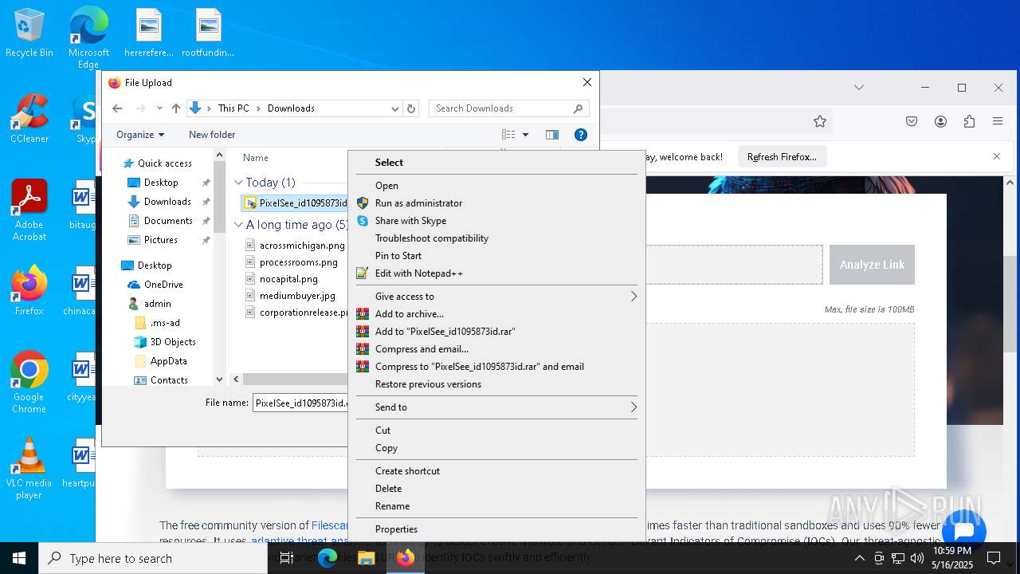The width and height of the screenshot is (1020, 574).
Task: Open Edge from the taskbar
Action: coord(328,558)
